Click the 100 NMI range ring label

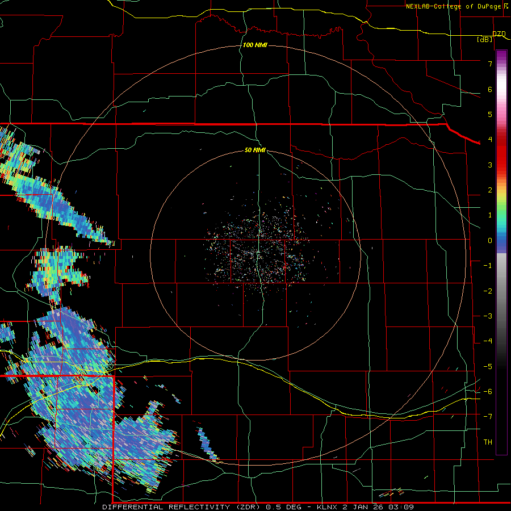tap(255, 45)
